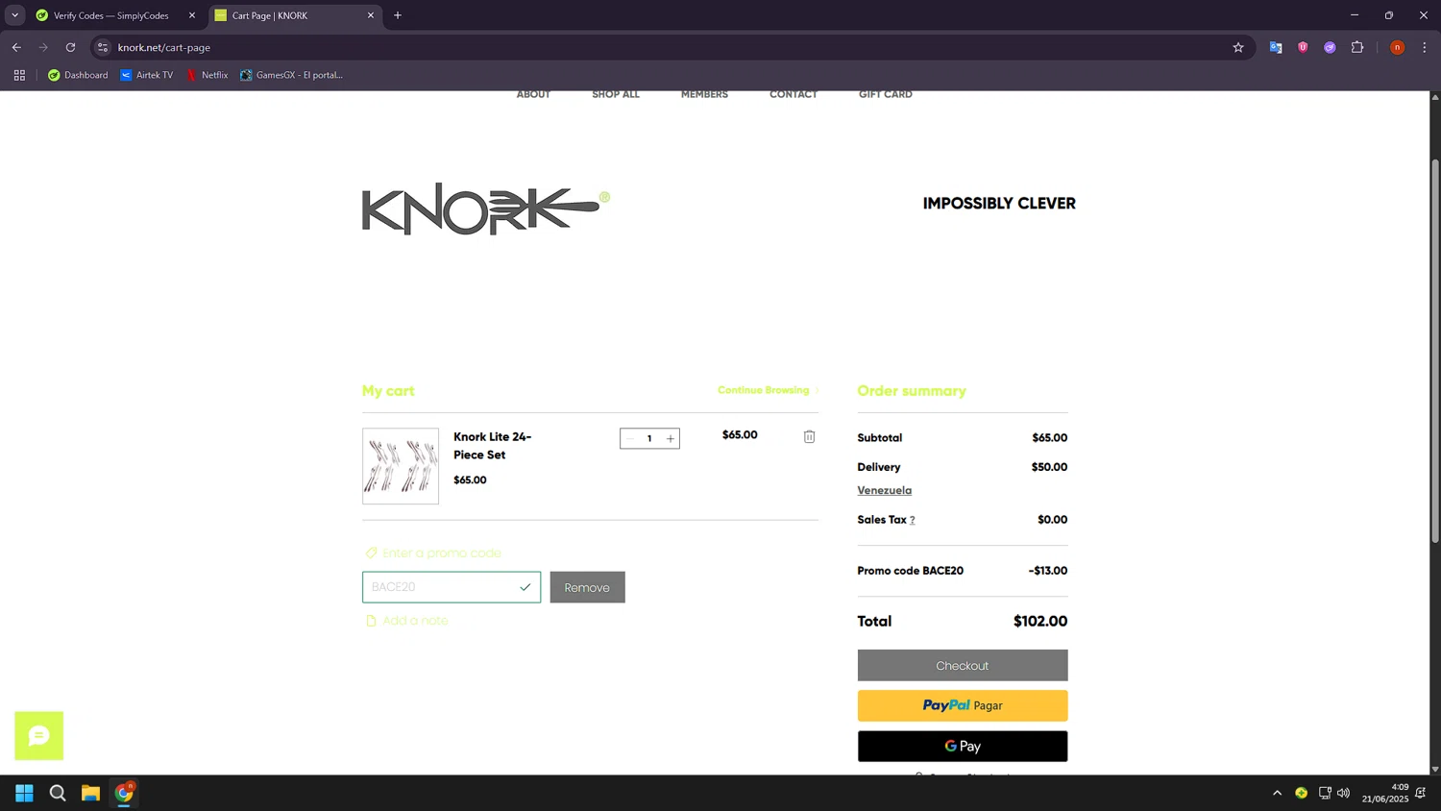The height and width of the screenshot is (811, 1441).
Task: Open the purple round extension icon
Action: [1330, 47]
